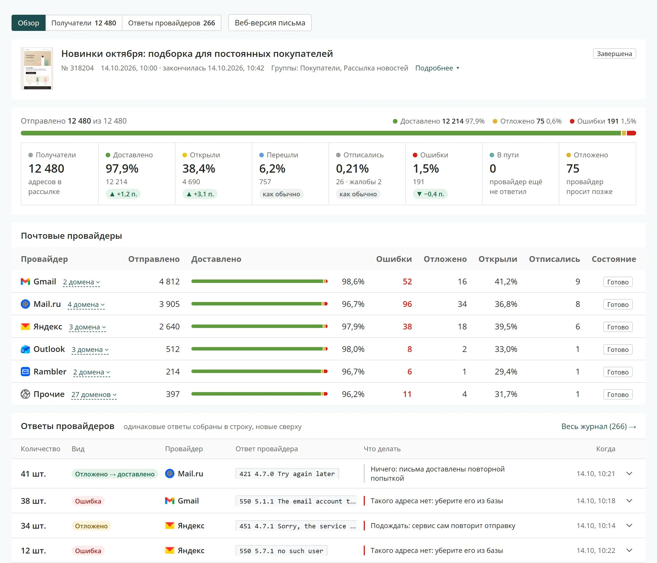
Task: Expand the 12 шт. Яндекс error row
Action: (x=629, y=550)
